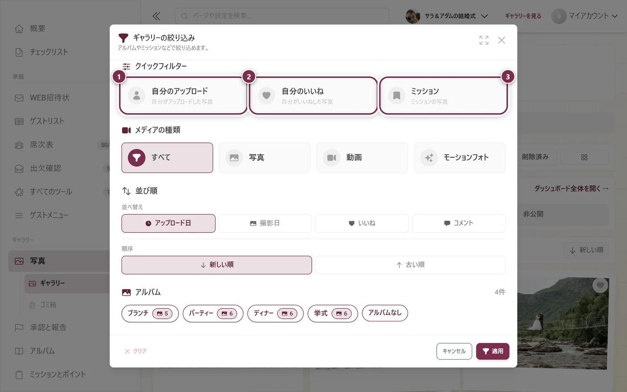Choose 写真 media type
The height and width of the screenshot is (392, 627).
click(x=265, y=158)
